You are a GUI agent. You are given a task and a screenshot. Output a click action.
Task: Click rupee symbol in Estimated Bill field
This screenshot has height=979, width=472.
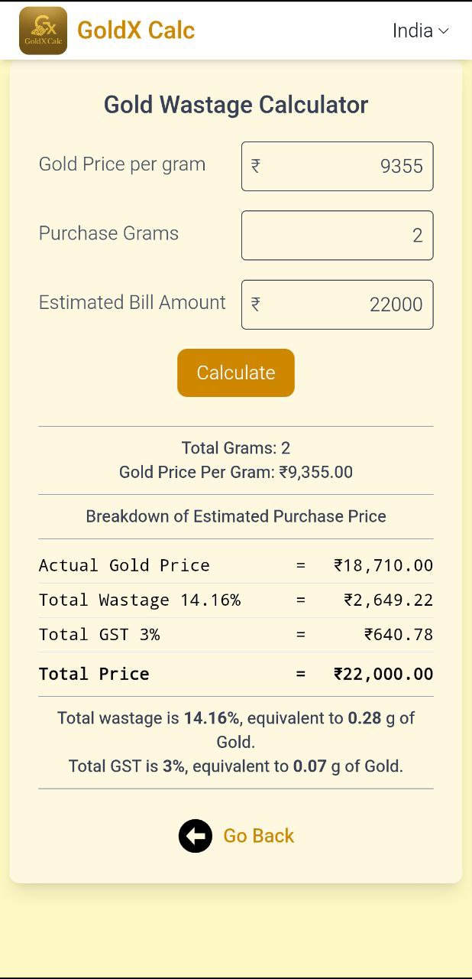click(x=256, y=304)
